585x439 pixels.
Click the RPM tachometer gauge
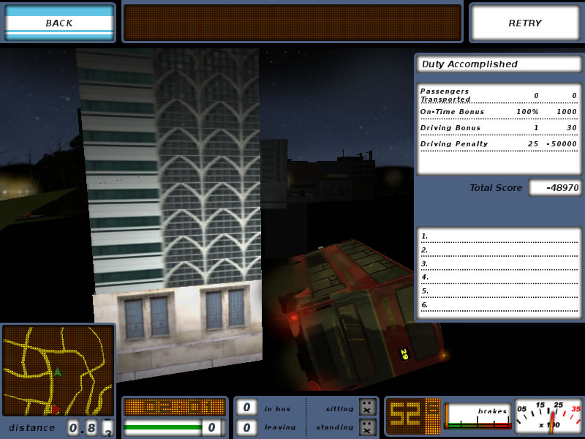tap(548, 416)
